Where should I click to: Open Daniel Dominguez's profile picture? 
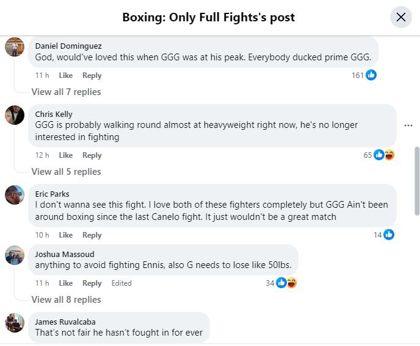point(15,47)
